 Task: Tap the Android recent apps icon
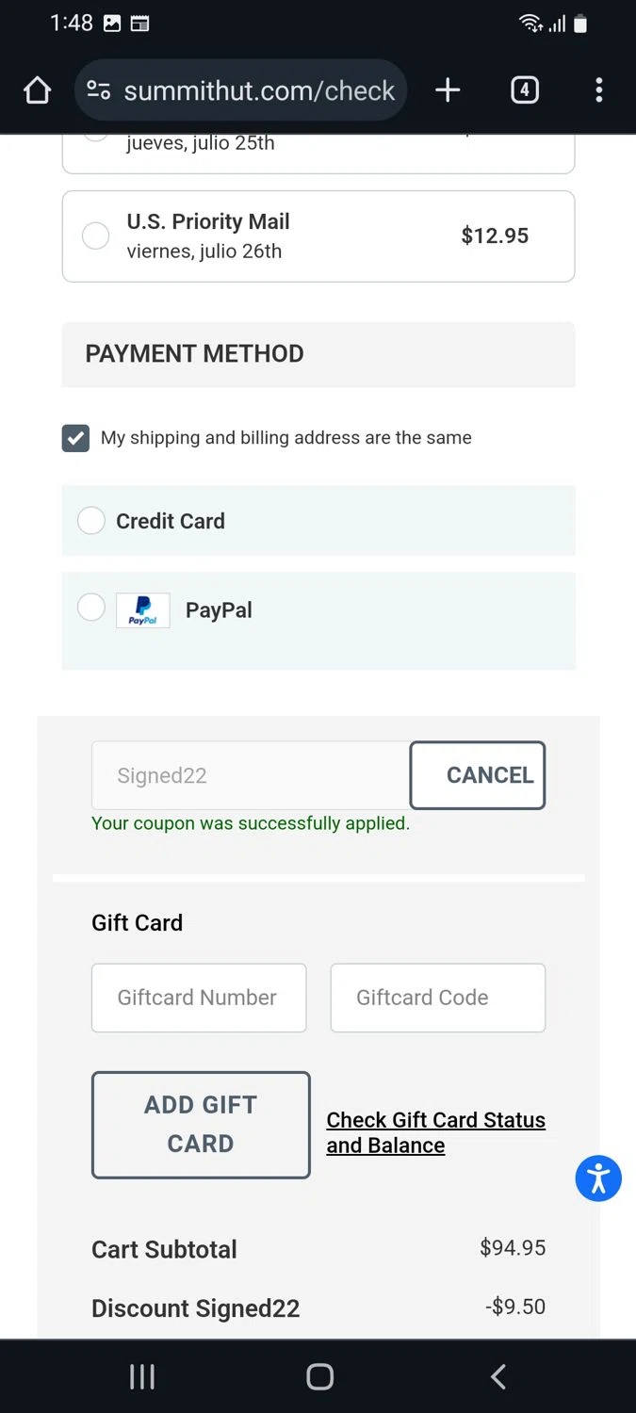[x=141, y=1376]
